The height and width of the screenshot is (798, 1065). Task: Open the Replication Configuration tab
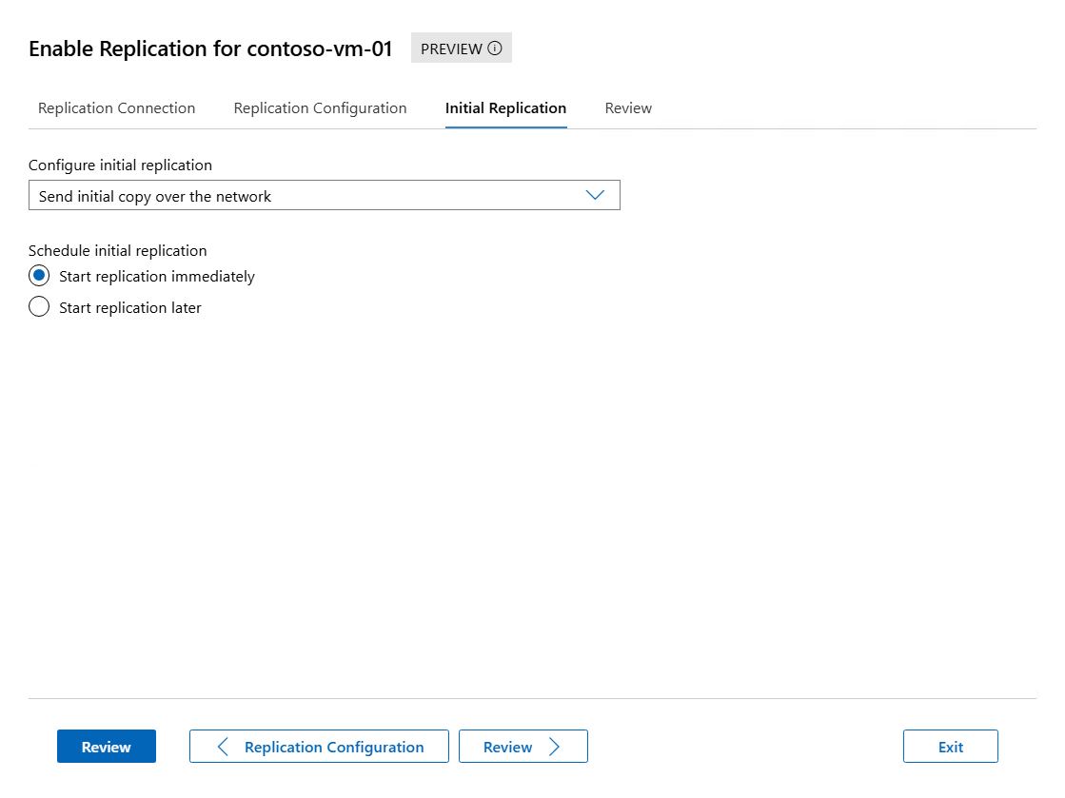(320, 108)
